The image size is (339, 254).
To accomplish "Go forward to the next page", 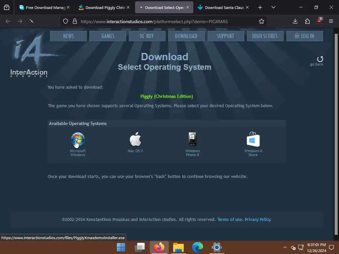I will pos(20,21).
